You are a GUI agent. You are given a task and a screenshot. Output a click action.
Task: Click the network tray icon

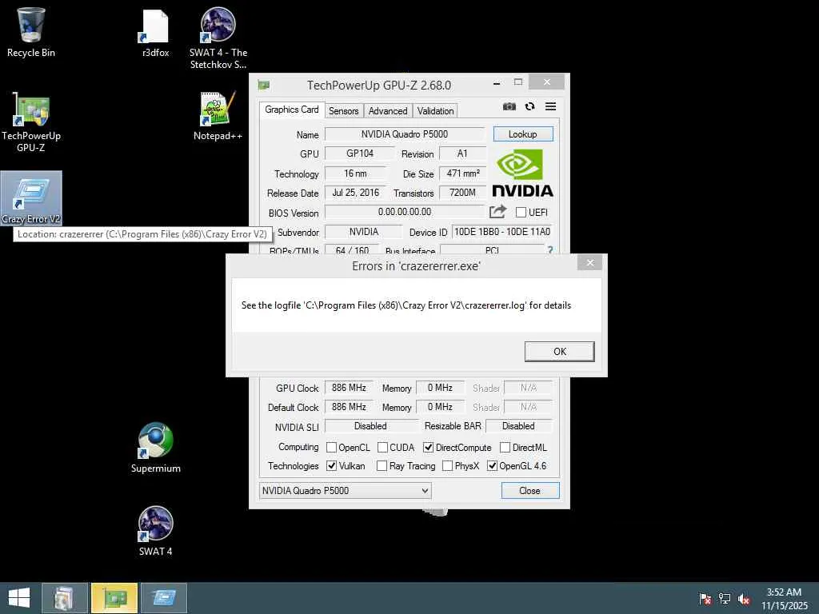tap(725, 599)
